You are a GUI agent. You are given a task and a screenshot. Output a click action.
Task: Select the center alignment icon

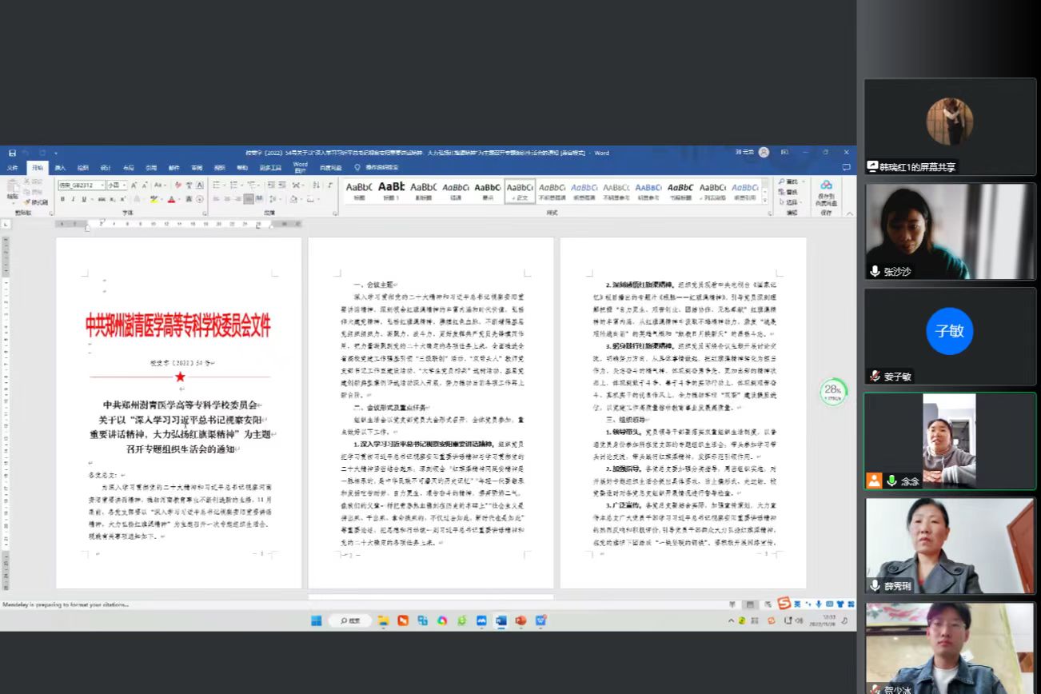pos(226,199)
